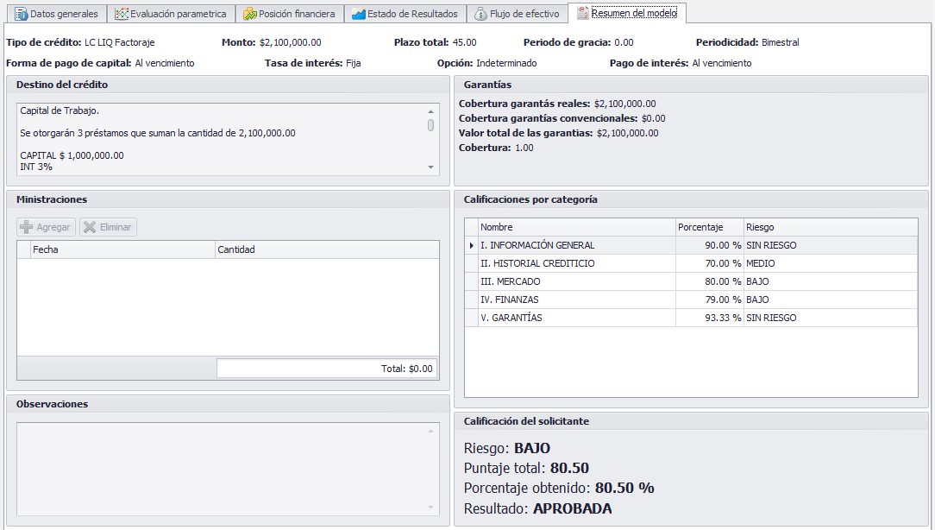The width and height of the screenshot is (935, 530).
Task: Click the Tasa de interés value Fija
Action: point(353,63)
